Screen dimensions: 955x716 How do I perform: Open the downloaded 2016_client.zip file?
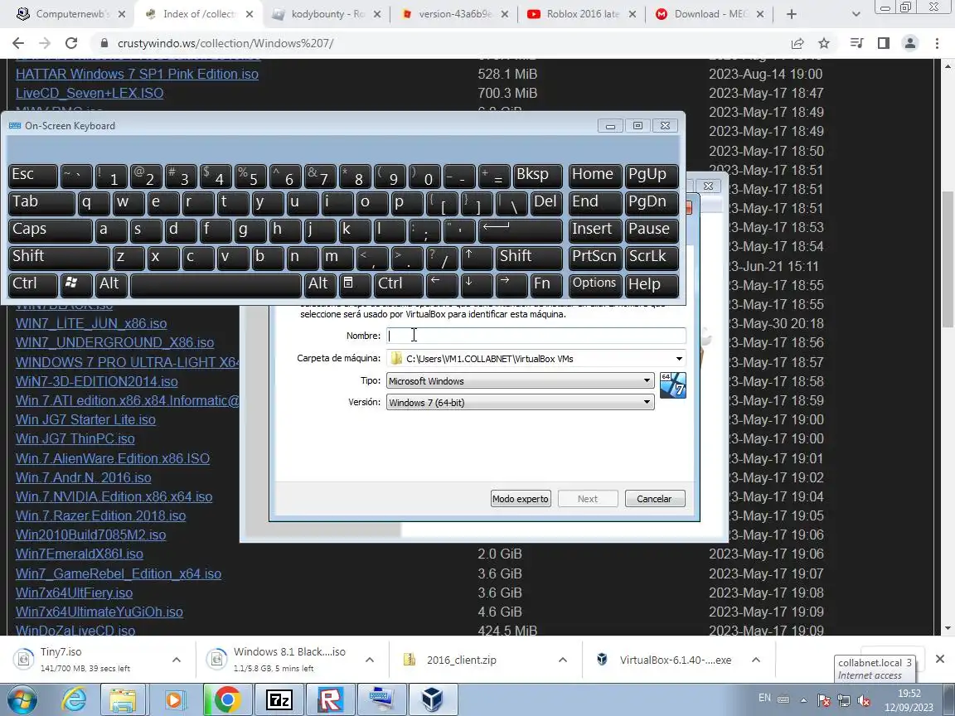coord(461,660)
